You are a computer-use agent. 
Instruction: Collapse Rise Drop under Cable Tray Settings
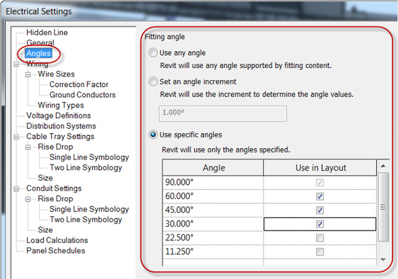click(x=28, y=148)
